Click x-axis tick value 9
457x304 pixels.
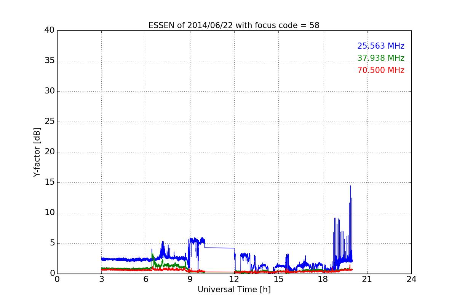coord(190,279)
